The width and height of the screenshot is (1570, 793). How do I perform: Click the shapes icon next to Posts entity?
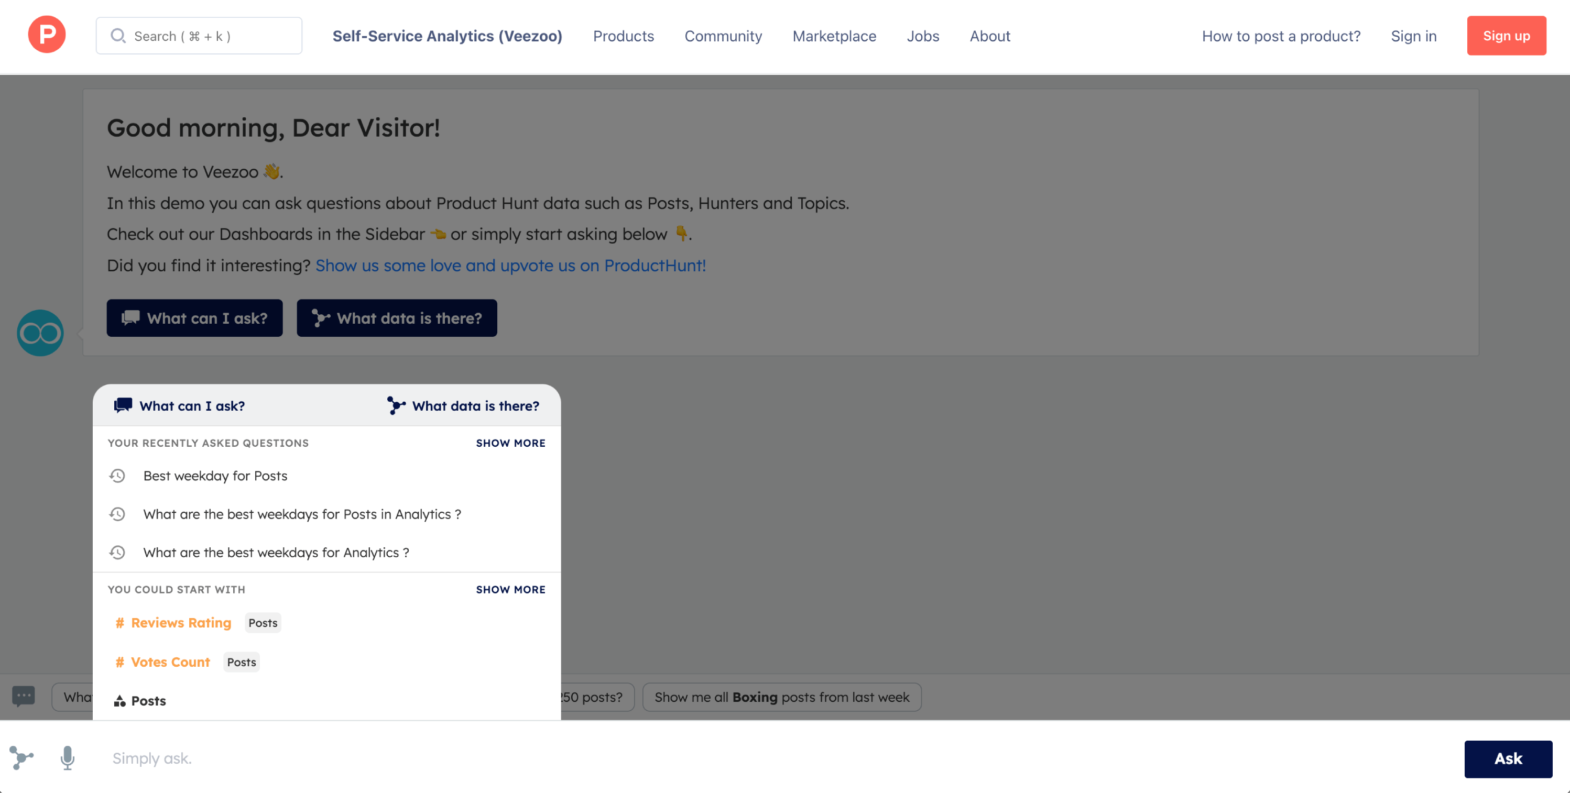tap(120, 701)
